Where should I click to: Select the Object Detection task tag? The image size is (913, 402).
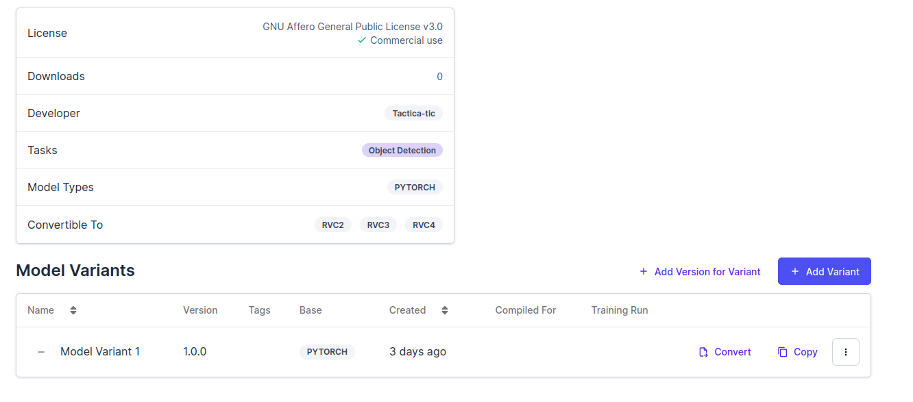402,150
